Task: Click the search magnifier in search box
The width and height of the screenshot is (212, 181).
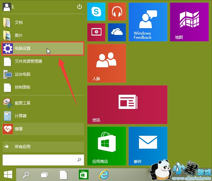Action: pos(79,160)
